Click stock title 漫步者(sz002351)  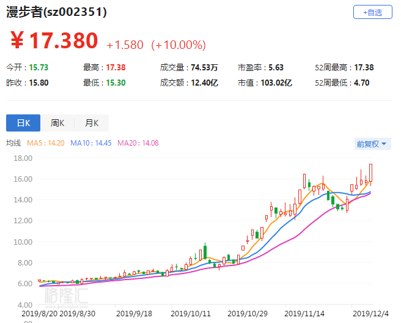[x=56, y=12]
